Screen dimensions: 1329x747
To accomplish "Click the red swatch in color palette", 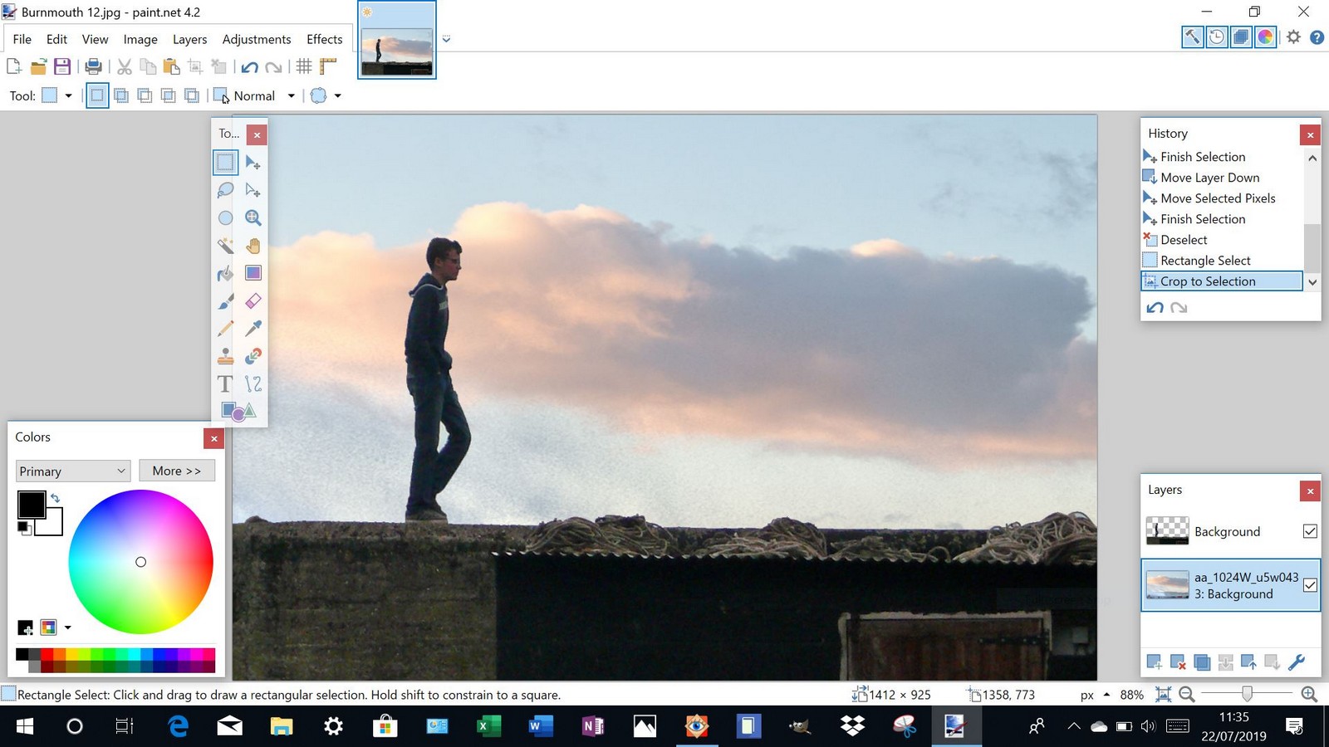I will [47, 655].
